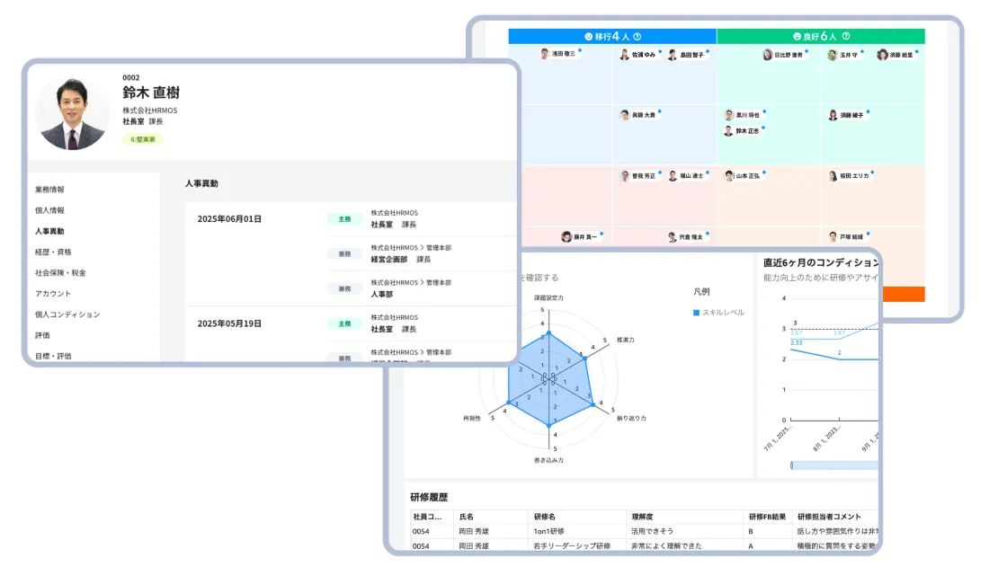This screenshot has height=567, width=1007.
Task: Click the neutral face icon in 移行 header
Action: tap(588, 37)
